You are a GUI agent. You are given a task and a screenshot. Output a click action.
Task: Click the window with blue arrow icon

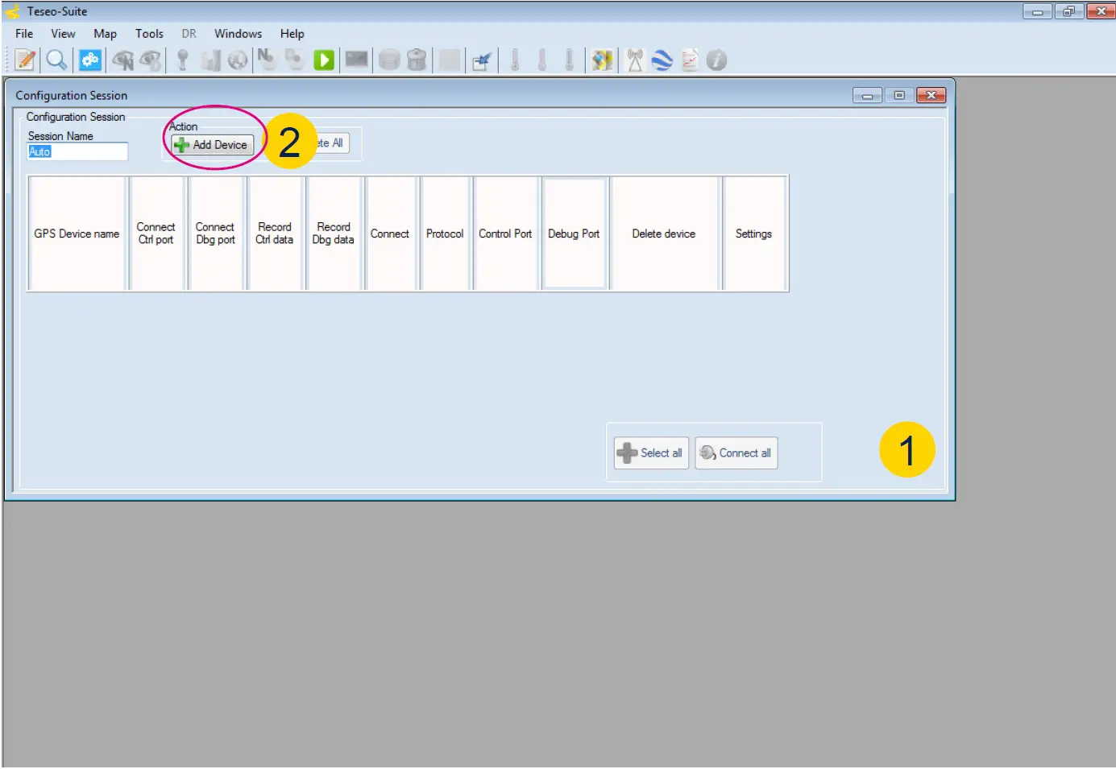click(x=482, y=61)
